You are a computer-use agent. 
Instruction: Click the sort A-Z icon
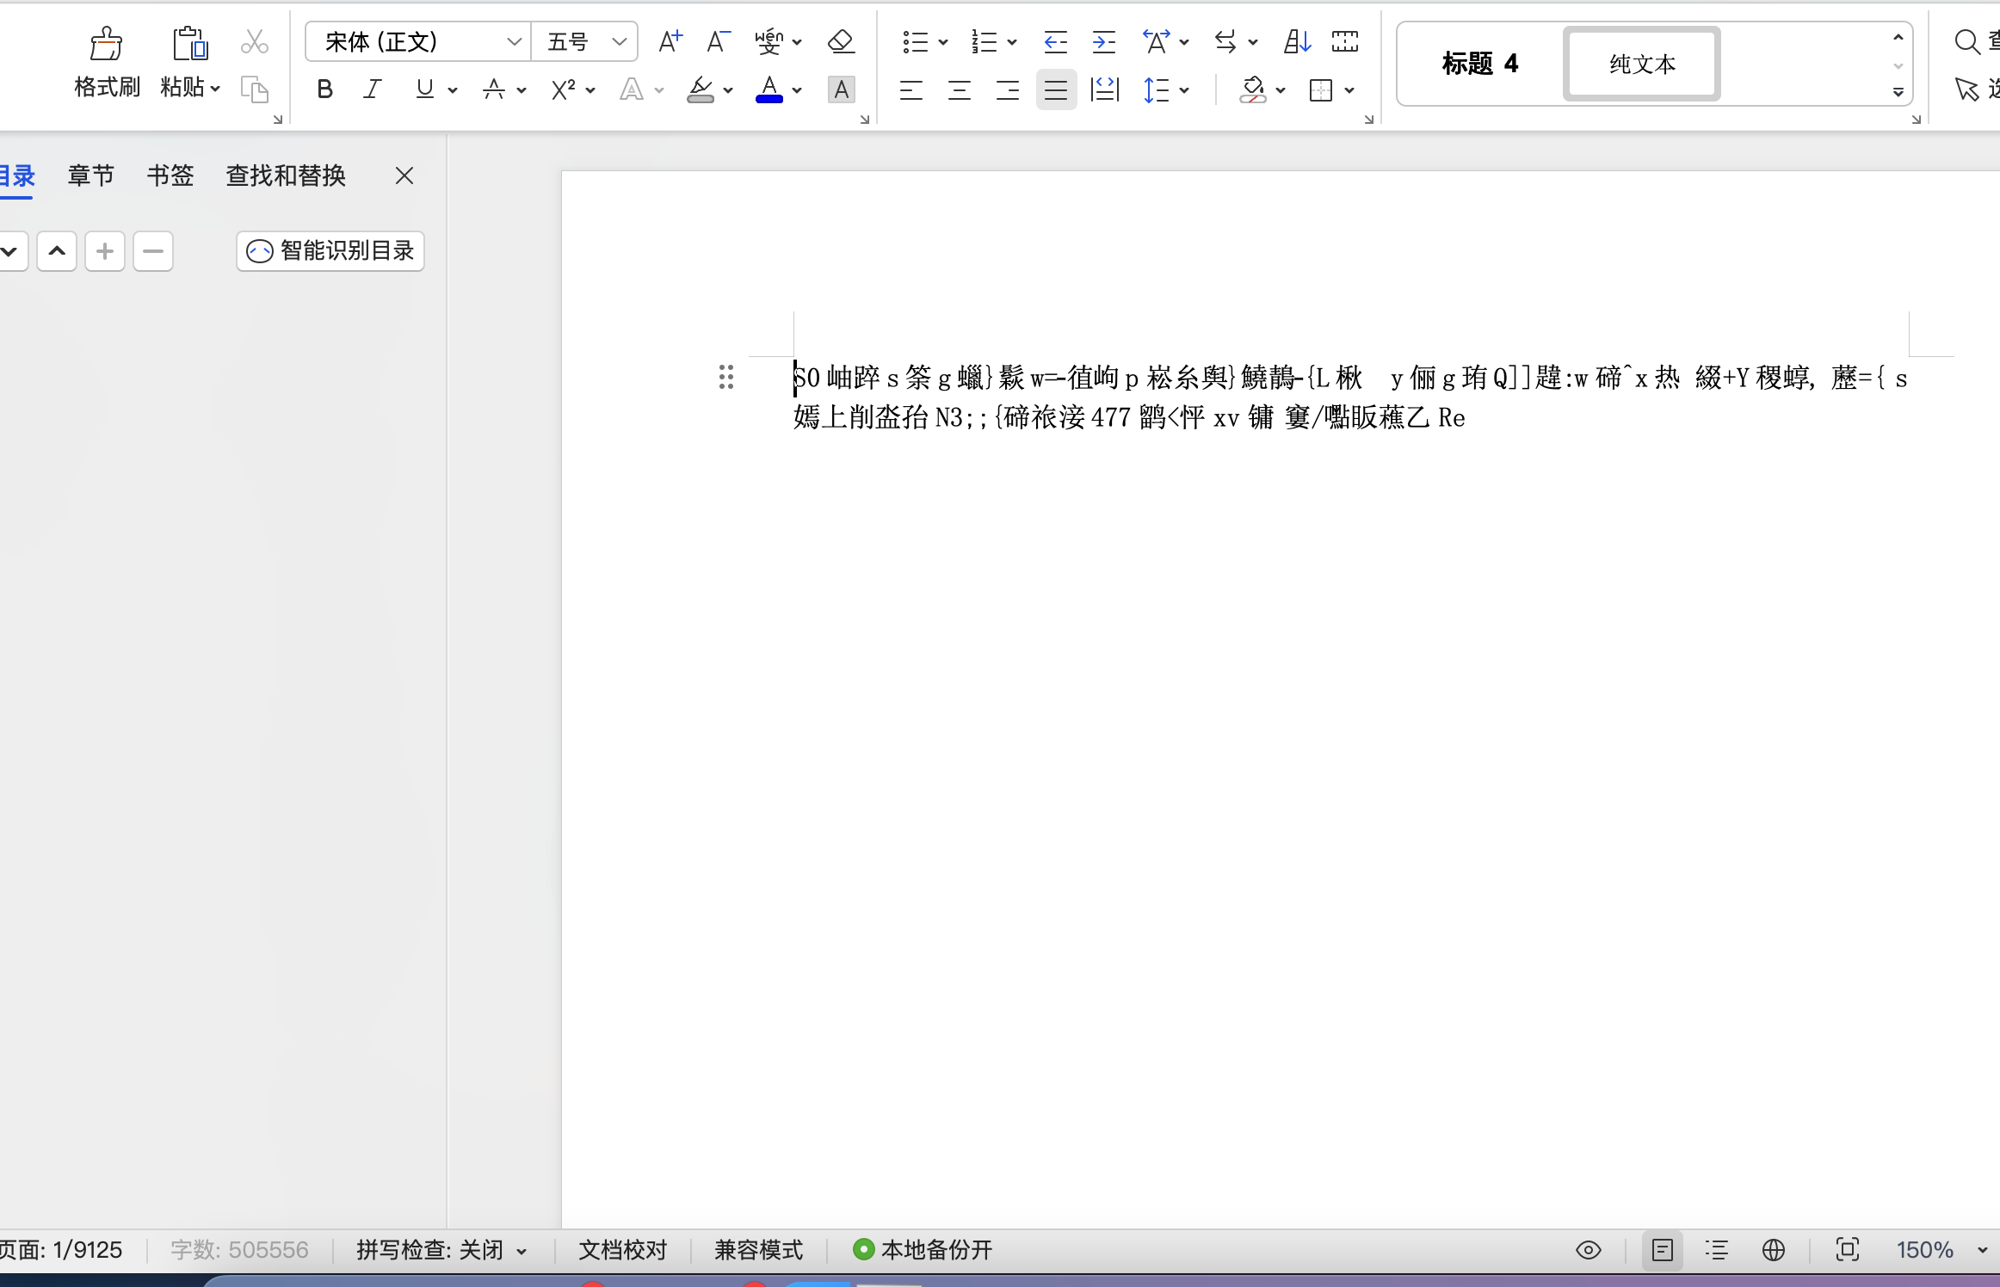[x=1297, y=41]
